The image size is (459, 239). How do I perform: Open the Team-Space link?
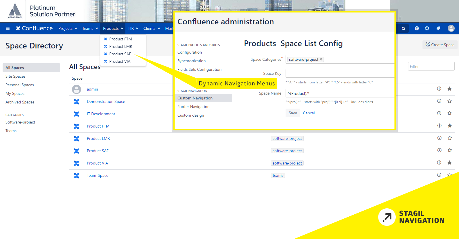click(97, 175)
